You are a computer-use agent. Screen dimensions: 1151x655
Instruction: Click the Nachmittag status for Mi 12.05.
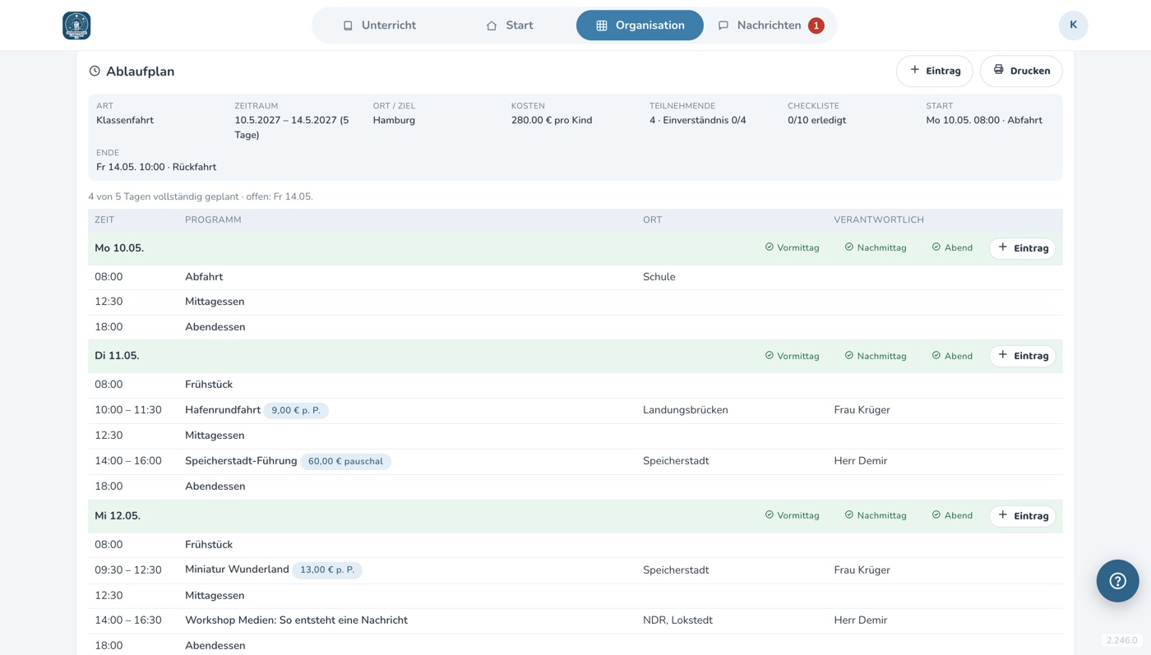tap(876, 516)
